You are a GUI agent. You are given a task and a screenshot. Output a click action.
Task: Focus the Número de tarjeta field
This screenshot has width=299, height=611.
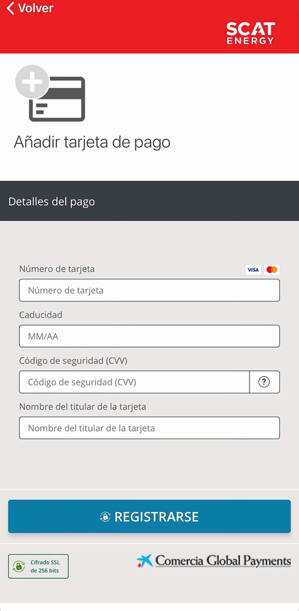149,290
